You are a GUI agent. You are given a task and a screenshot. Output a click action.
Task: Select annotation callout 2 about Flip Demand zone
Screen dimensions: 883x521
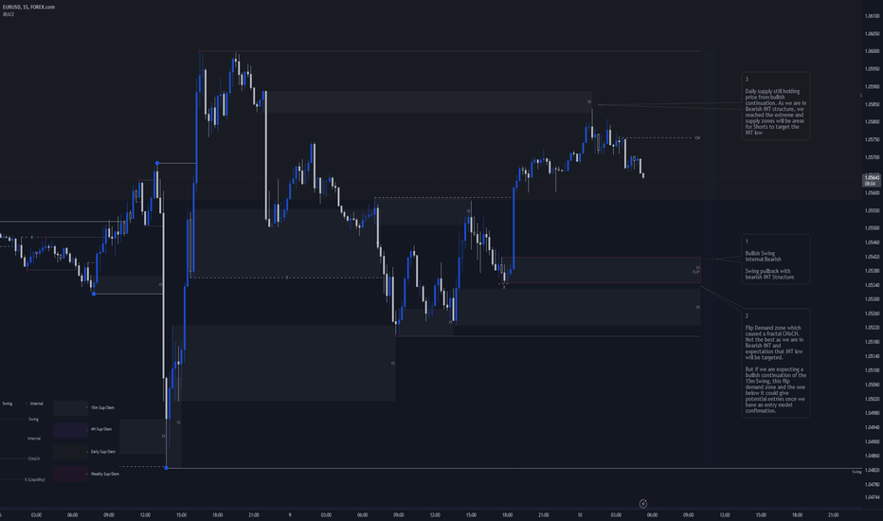tap(775, 364)
